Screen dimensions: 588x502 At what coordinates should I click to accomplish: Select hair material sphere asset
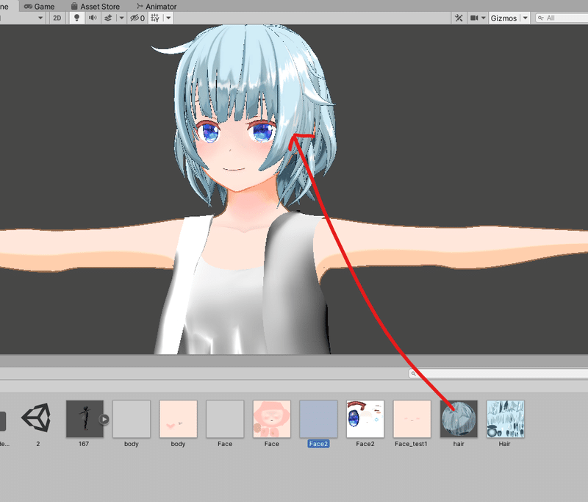[459, 419]
